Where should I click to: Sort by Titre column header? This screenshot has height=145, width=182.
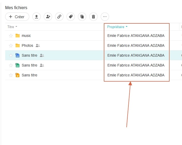11,27
